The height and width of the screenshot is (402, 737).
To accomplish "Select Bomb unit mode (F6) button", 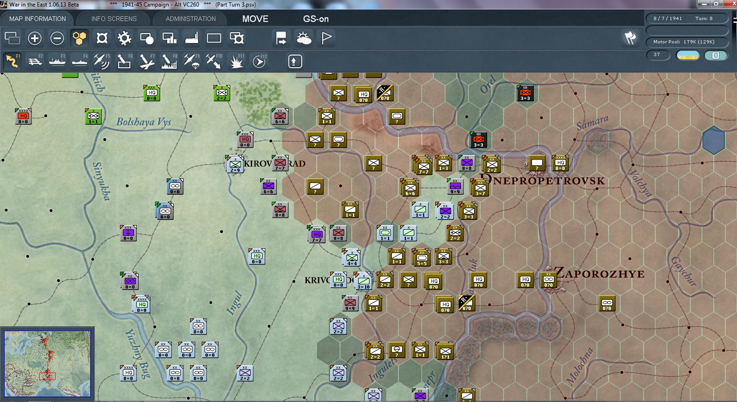I will (x=124, y=61).
